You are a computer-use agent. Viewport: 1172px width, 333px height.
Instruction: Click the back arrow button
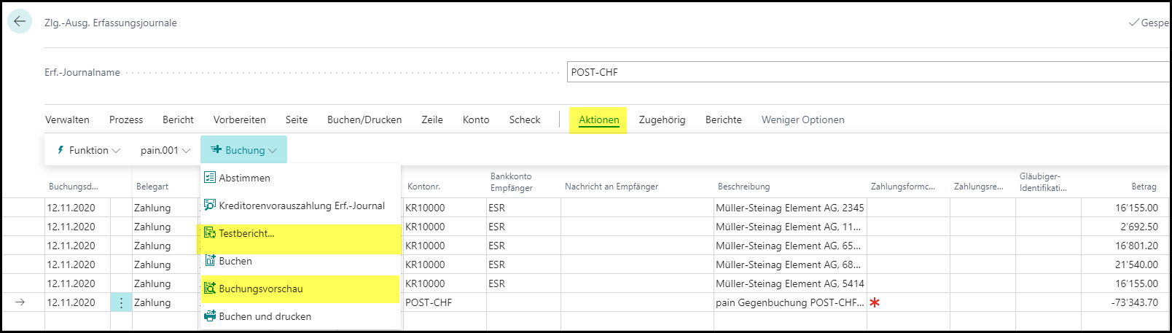pos(19,21)
